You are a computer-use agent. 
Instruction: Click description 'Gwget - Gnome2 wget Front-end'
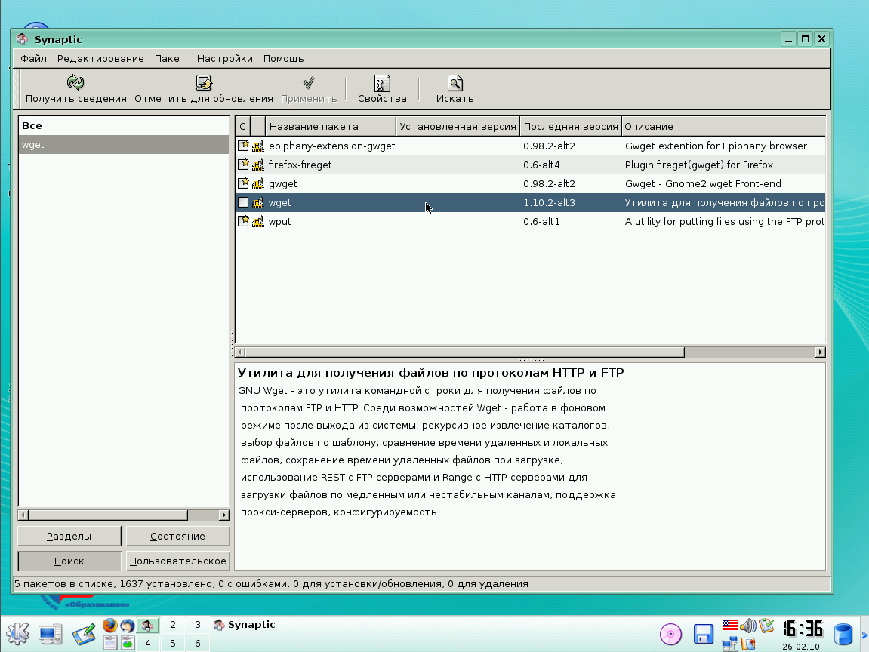pyautogui.click(x=703, y=184)
